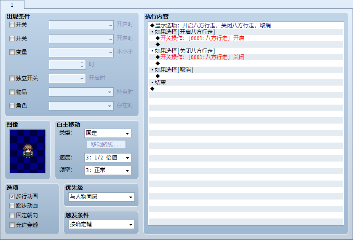Tick the 物品 condition checkbox
Viewport: 353px width, 240px height.
[x=12, y=92]
